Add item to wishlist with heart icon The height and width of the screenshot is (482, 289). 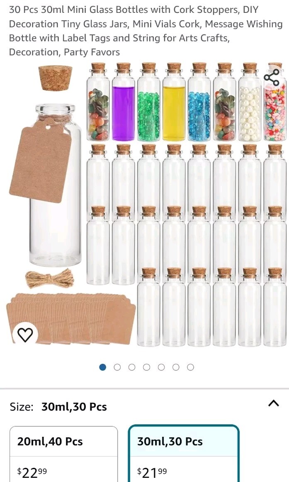pyautogui.click(x=25, y=335)
